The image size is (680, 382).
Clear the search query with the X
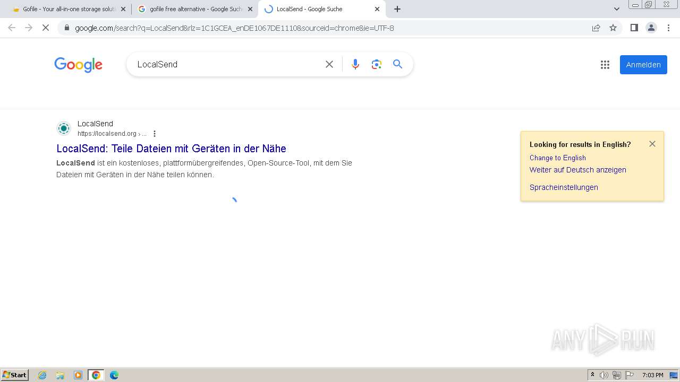(x=329, y=64)
